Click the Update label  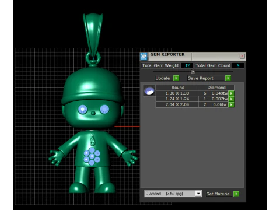click(x=163, y=78)
